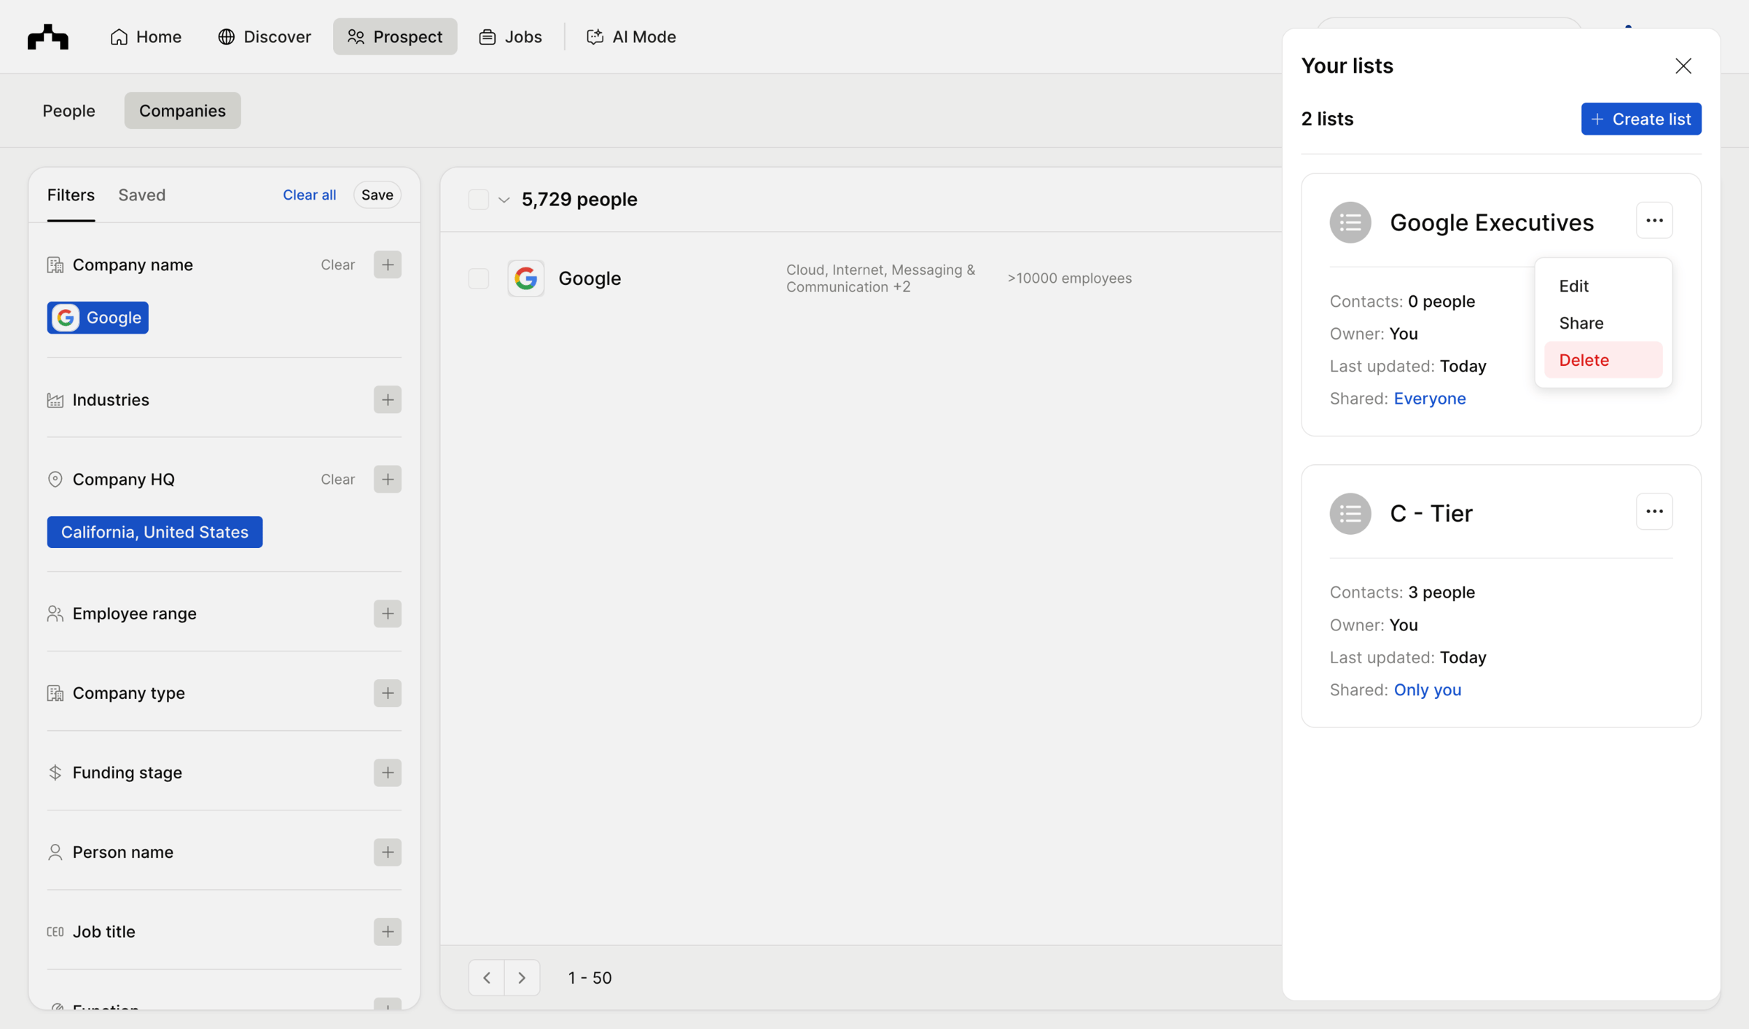Click the Company HQ location pin icon
Screen dimensions: 1749x1029
55,479
